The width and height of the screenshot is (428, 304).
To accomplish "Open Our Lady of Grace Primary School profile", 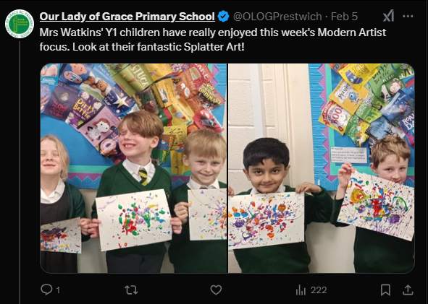I will tap(127, 17).
